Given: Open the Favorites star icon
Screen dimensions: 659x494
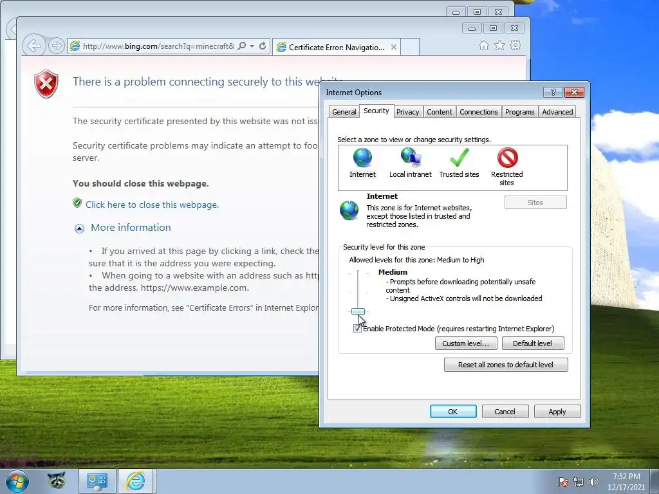Looking at the screenshot, I should point(499,46).
